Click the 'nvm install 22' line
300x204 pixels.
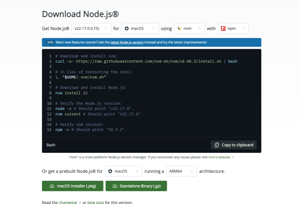[72, 93]
